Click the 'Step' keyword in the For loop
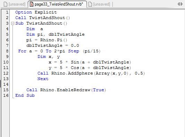This screenshot has width=185, height=137. [x=74, y=51]
